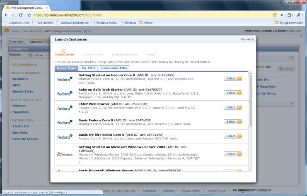The width and height of the screenshot is (307, 196).
Task: Click the padlock icon in the address bar
Action: coord(275,15)
